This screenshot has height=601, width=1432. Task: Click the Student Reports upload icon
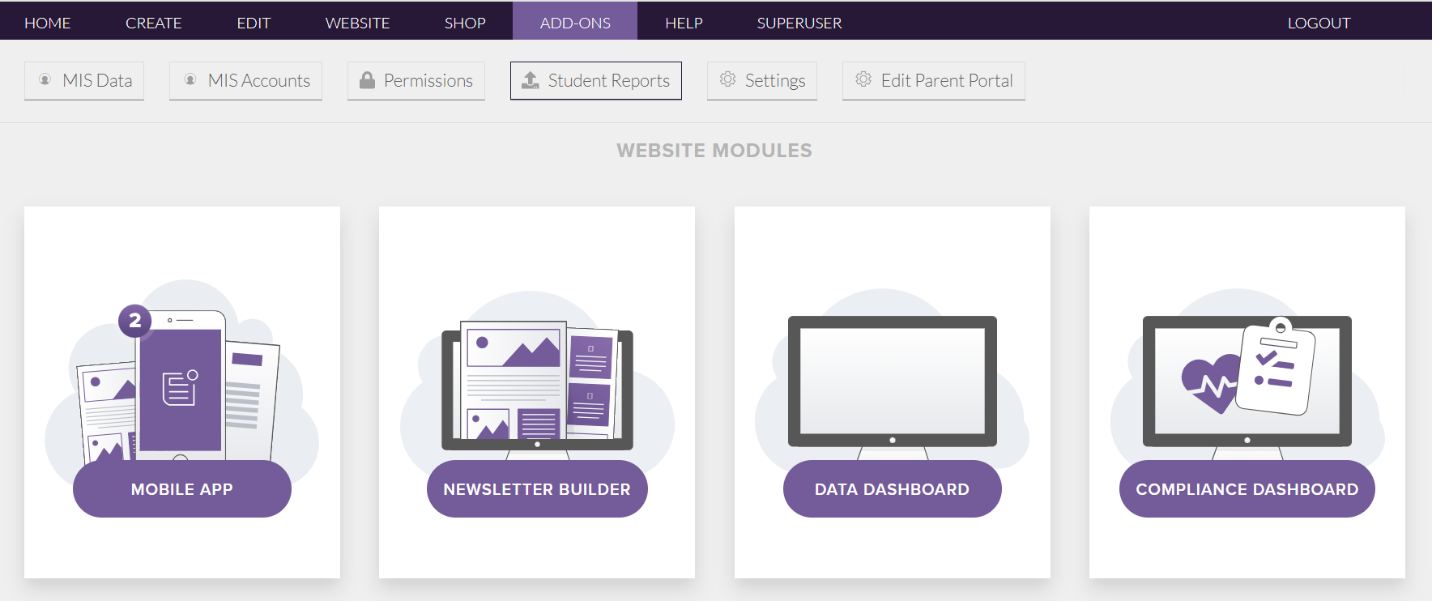click(x=531, y=79)
